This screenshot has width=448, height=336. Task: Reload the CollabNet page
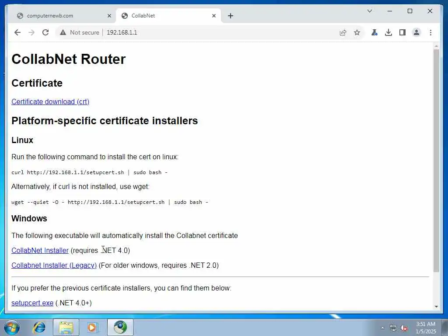45,32
